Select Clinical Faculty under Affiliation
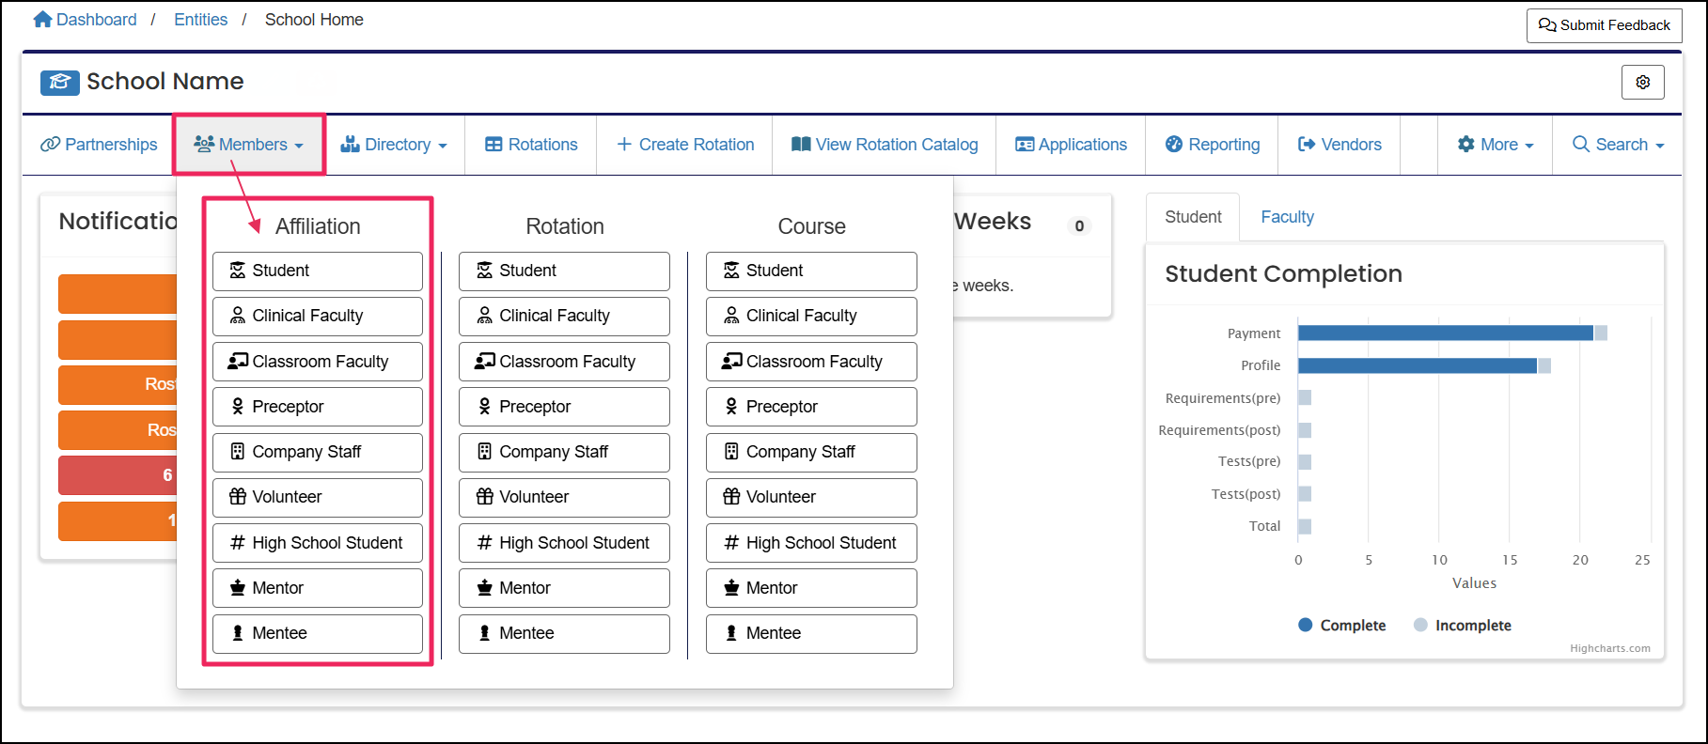Image resolution: width=1708 pixels, height=744 pixels. click(x=318, y=316)
